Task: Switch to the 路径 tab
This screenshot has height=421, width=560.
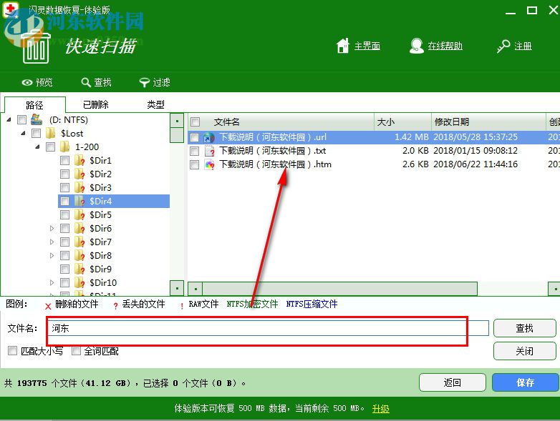Action: click(x=34, y=105)
